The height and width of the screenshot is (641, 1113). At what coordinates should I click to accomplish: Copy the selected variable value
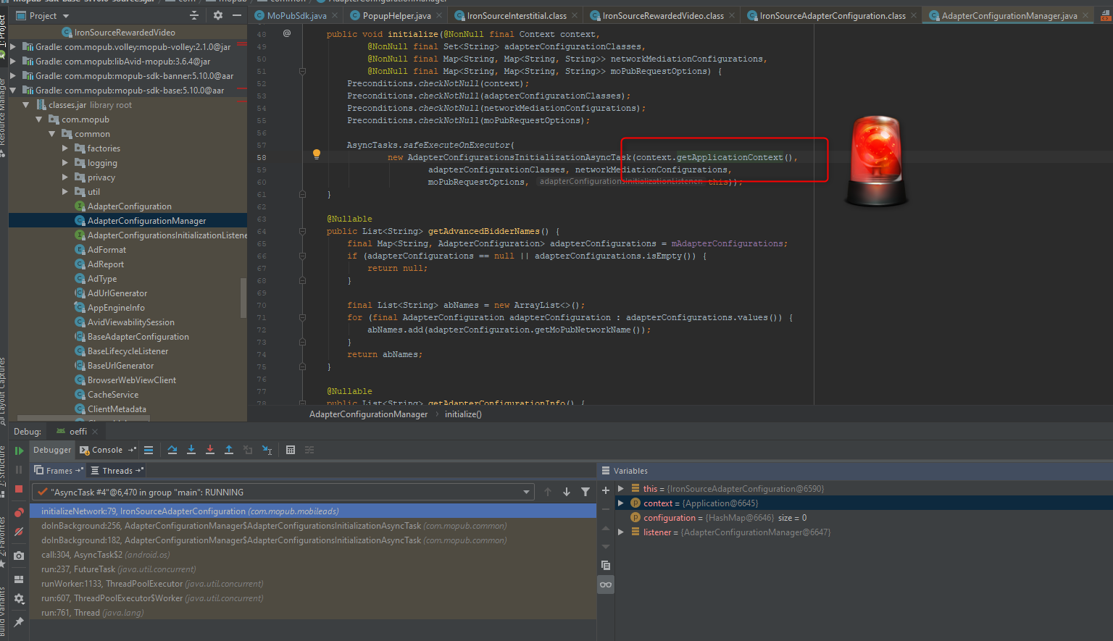tap(606, 565)
